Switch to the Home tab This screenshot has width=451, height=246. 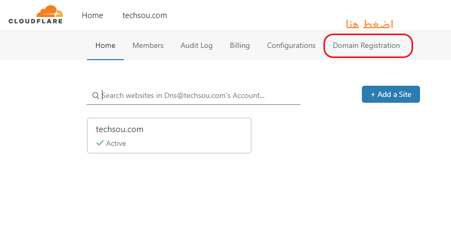(105, 45)
